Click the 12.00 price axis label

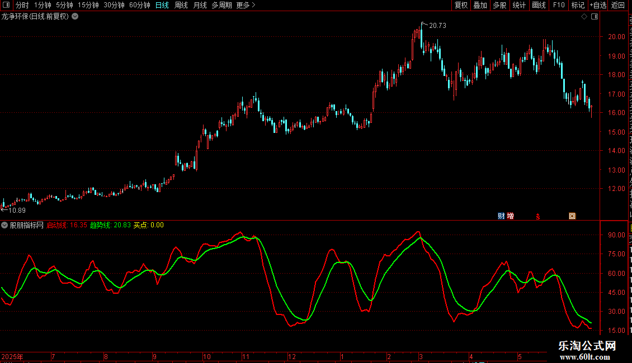616,189
